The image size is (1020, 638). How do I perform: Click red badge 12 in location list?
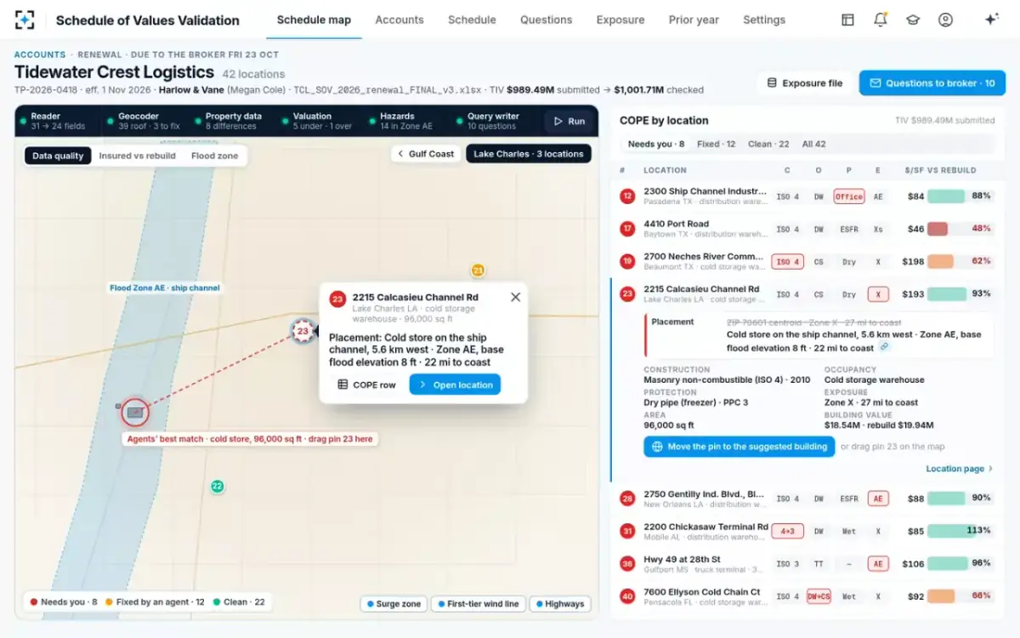(x=627, y=197)
